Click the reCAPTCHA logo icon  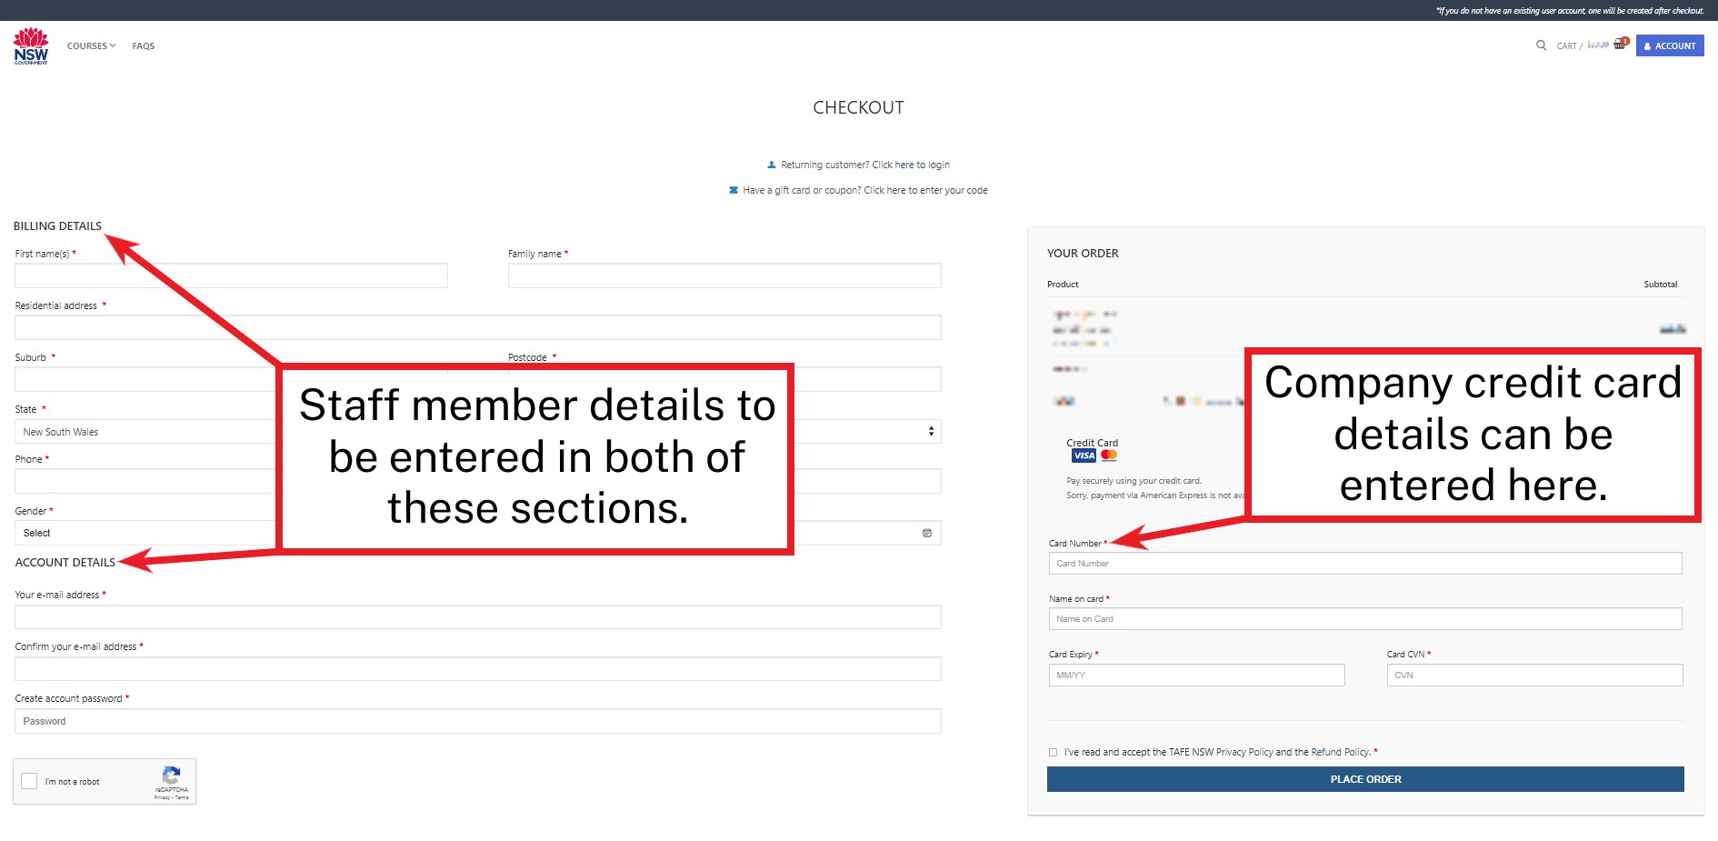(171, 776)
